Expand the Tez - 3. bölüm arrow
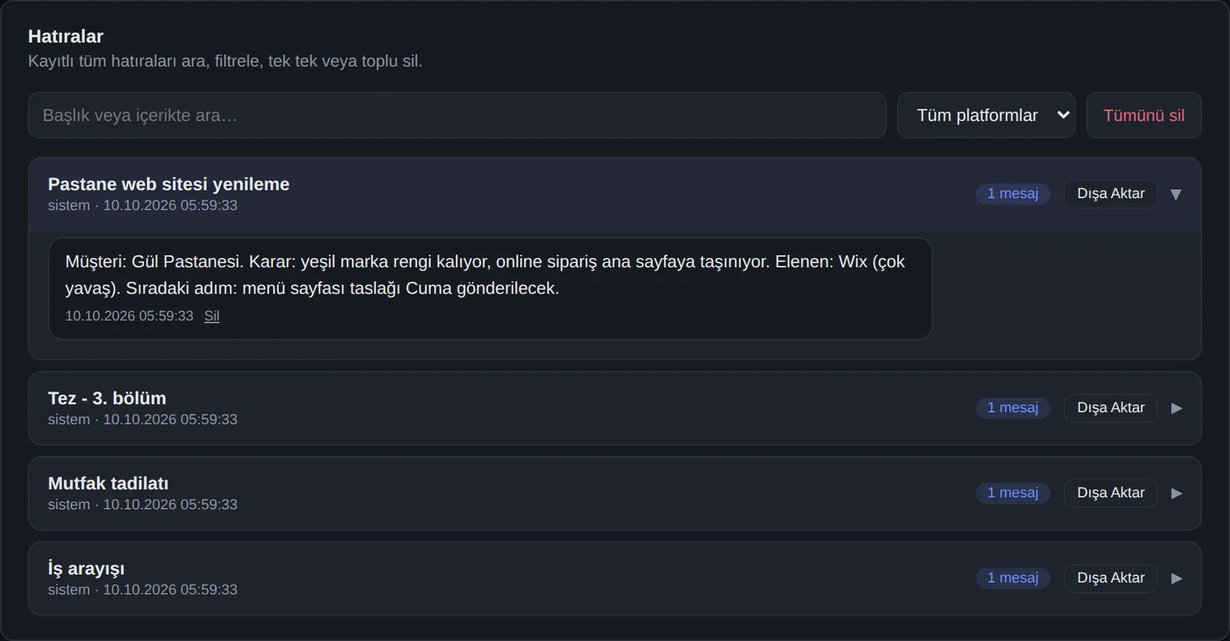Viewport: 1230px width, 641px height. click(x=1176, y=408)
